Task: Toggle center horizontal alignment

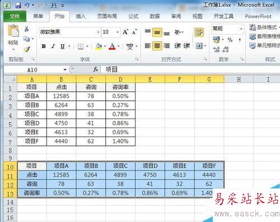Action: tap(157, 46)
